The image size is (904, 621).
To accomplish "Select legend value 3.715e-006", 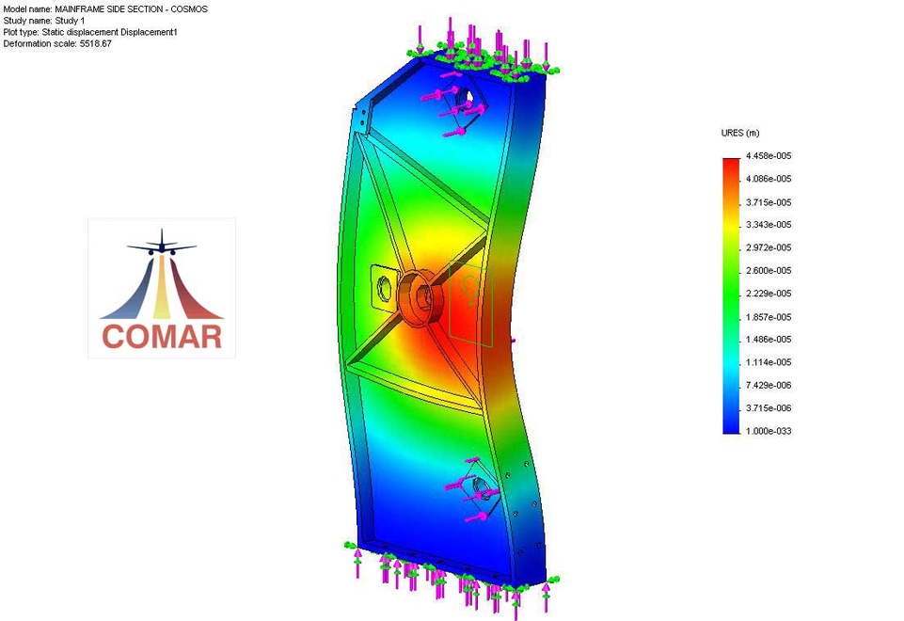I will point(769,408).
